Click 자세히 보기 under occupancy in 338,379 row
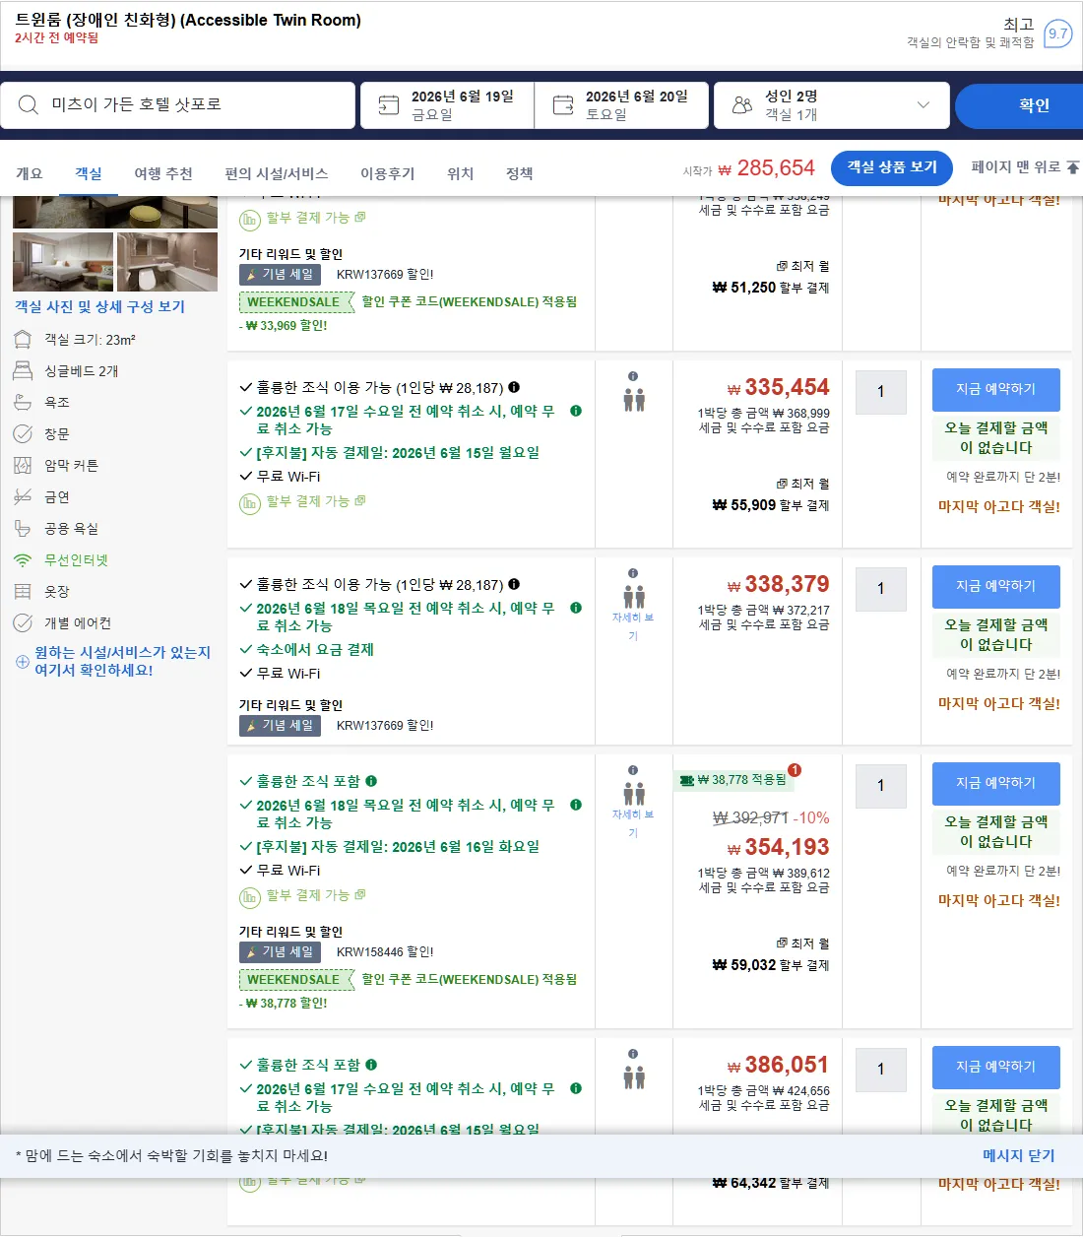 (633, 626)
